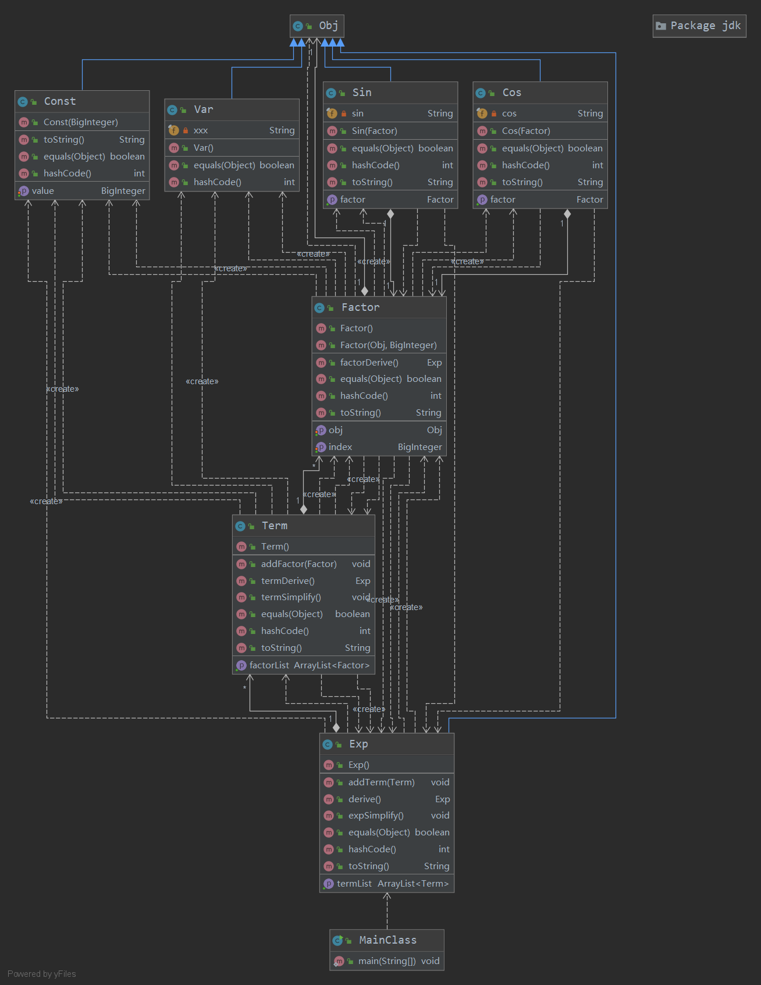Click the class icon beside Obj
This screenshot has height=985, width=761.
coord(297,26)
